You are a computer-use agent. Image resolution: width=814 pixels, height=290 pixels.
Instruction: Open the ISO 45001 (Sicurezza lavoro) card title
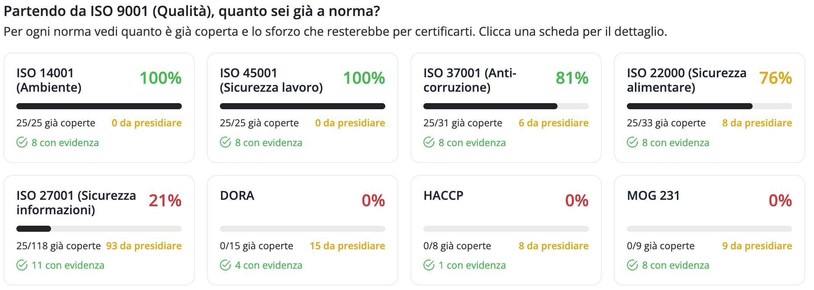click(271, 80)
